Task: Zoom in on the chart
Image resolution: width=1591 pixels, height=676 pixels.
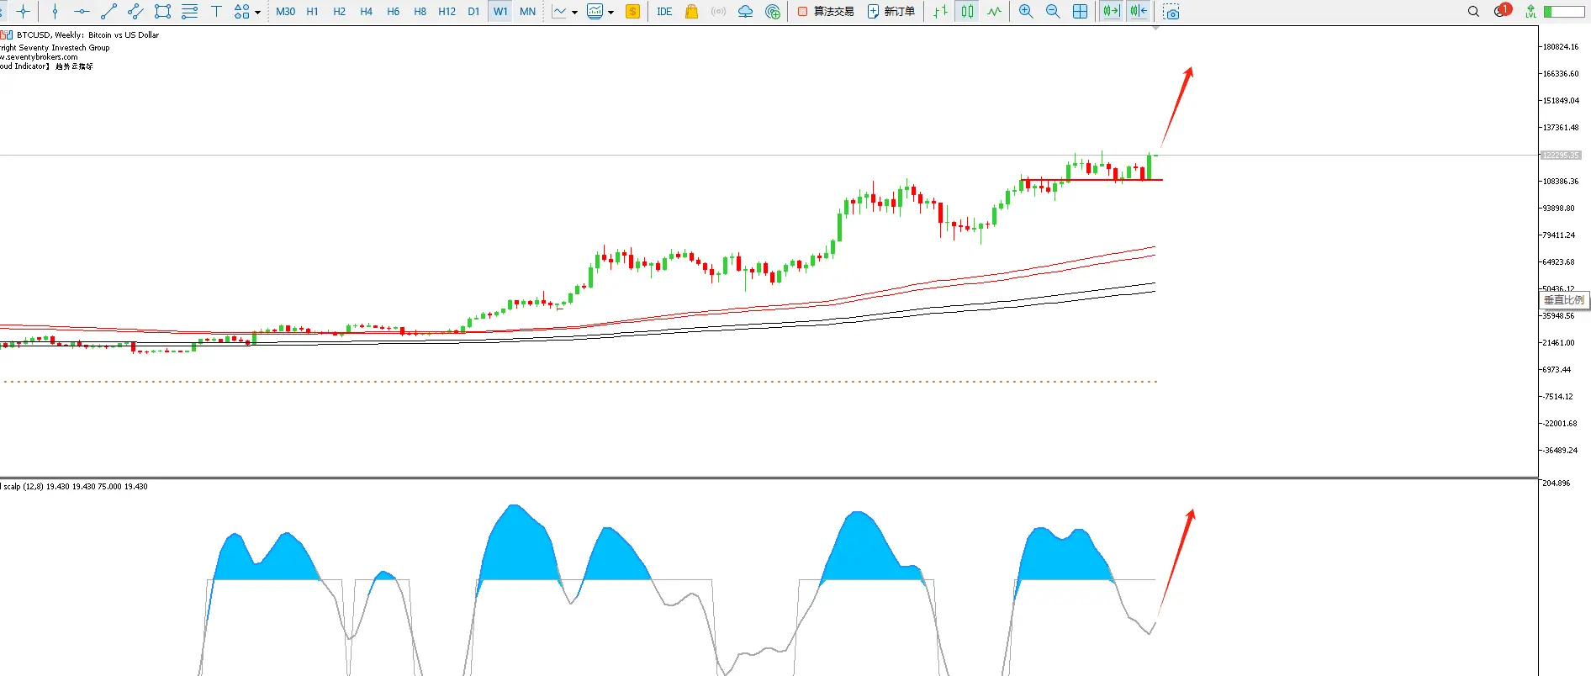Action: point(1026,12)
